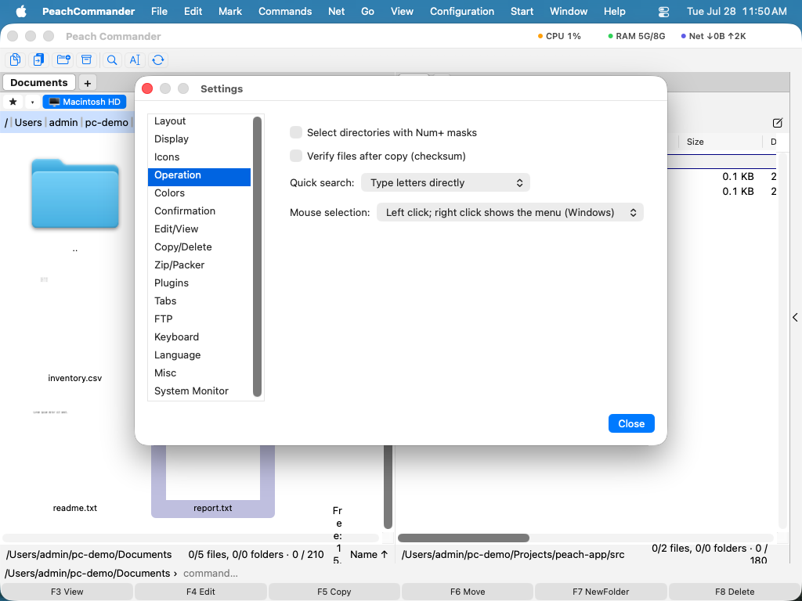Click the rename text-cursor toolbar icon
Viewport: 802px width, 601px height.
(135, 59)
